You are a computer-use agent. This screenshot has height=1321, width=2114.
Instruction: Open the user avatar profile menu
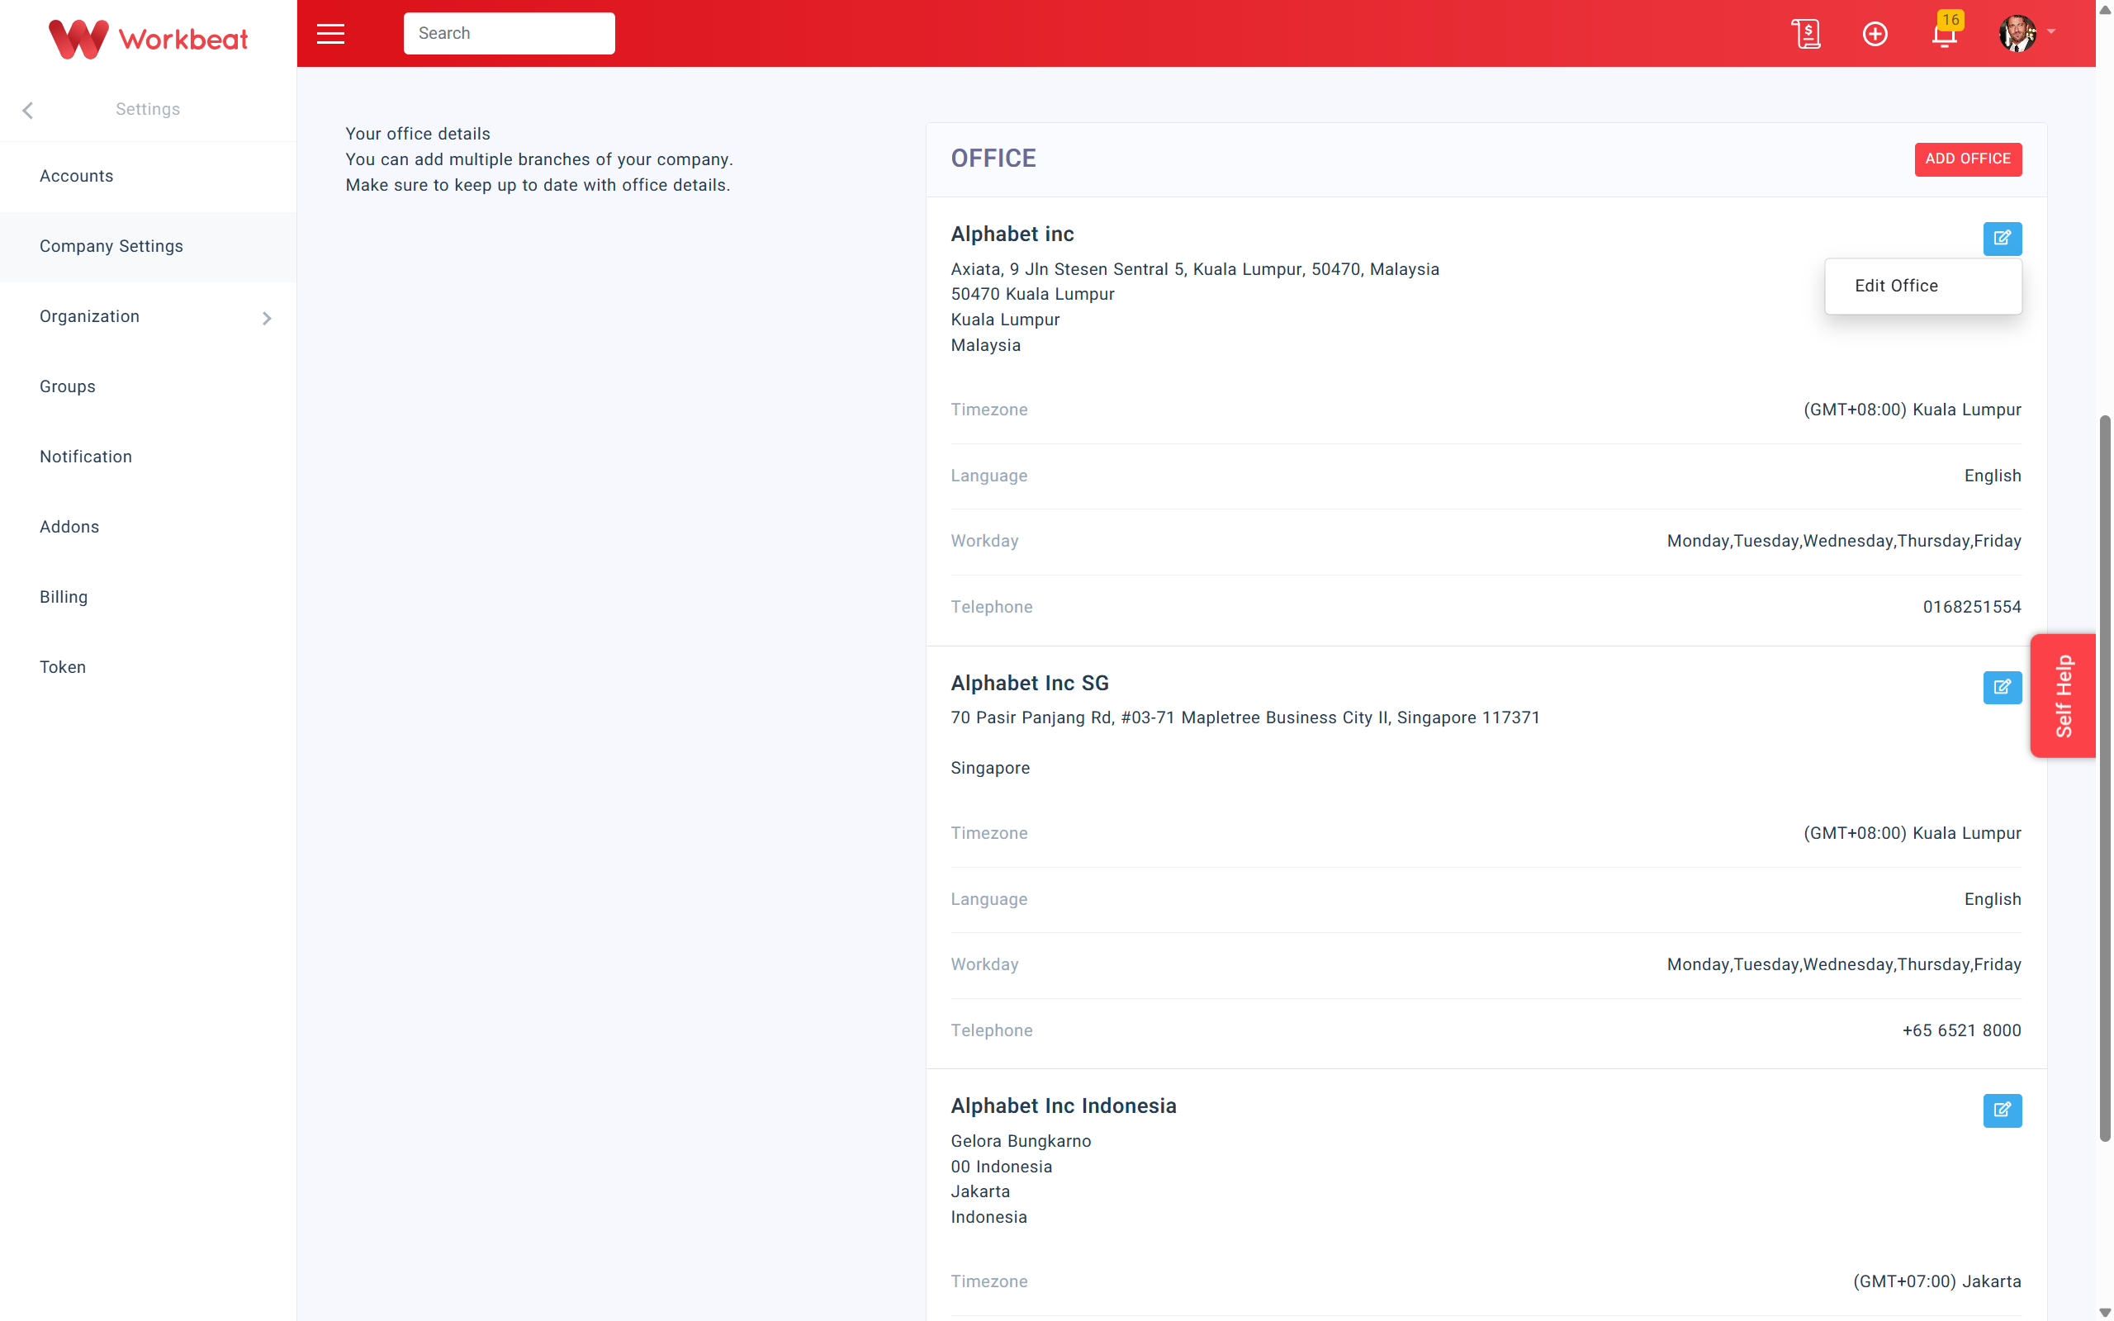coord(2017,33)
